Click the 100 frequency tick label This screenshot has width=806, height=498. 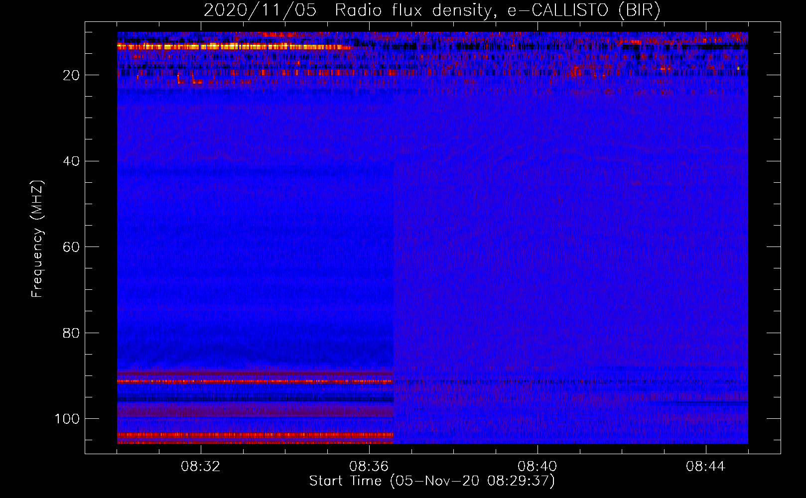(x=67, y=419)
